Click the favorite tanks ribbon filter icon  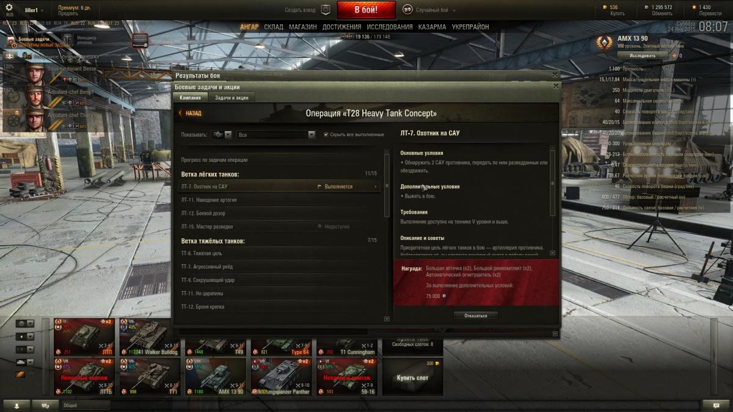point(20,374)
